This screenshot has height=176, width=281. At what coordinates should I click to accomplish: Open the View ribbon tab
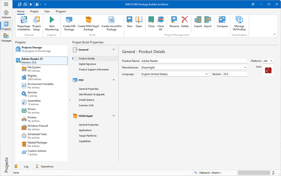pyautogui.click(x=47, y=11)
